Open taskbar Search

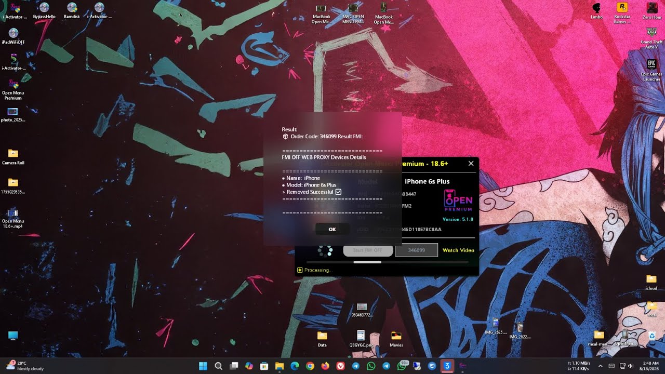(219, 366)
